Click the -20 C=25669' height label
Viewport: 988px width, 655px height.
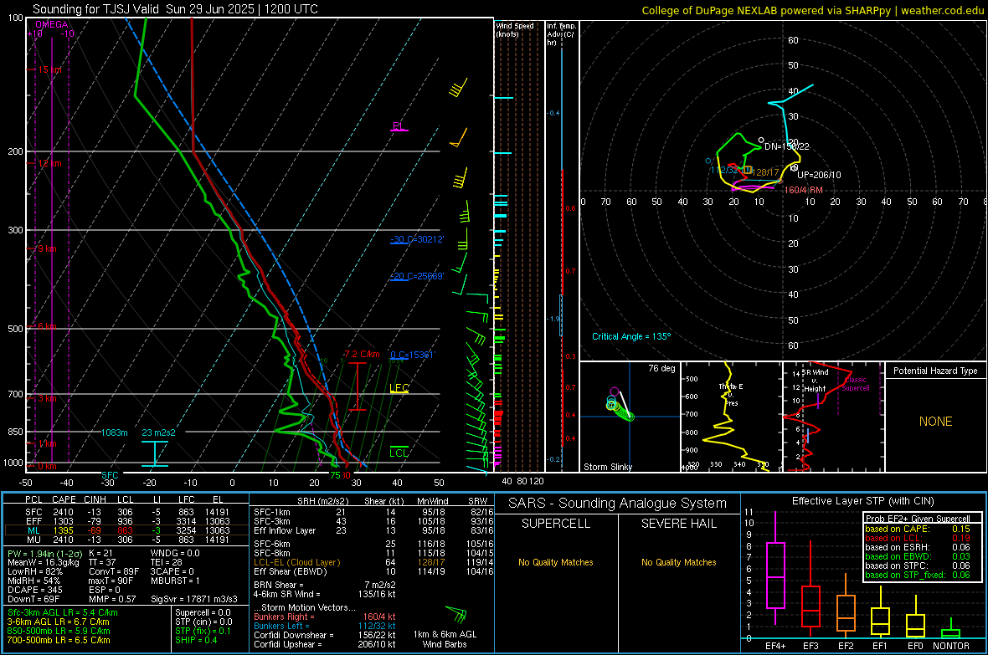(417, 276)
